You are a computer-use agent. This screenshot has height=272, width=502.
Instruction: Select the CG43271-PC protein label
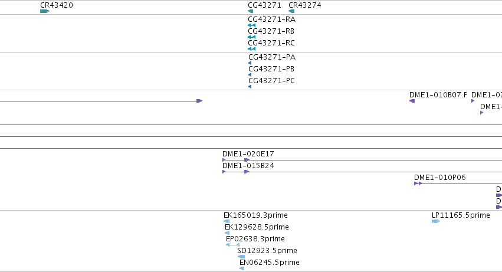click(x=271, y=81)
